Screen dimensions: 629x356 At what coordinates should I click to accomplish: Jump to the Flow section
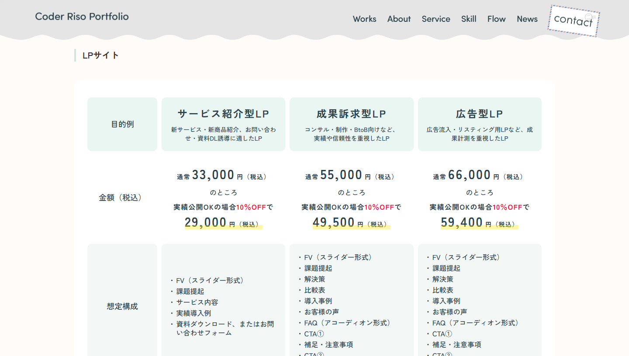click(496, 19)
